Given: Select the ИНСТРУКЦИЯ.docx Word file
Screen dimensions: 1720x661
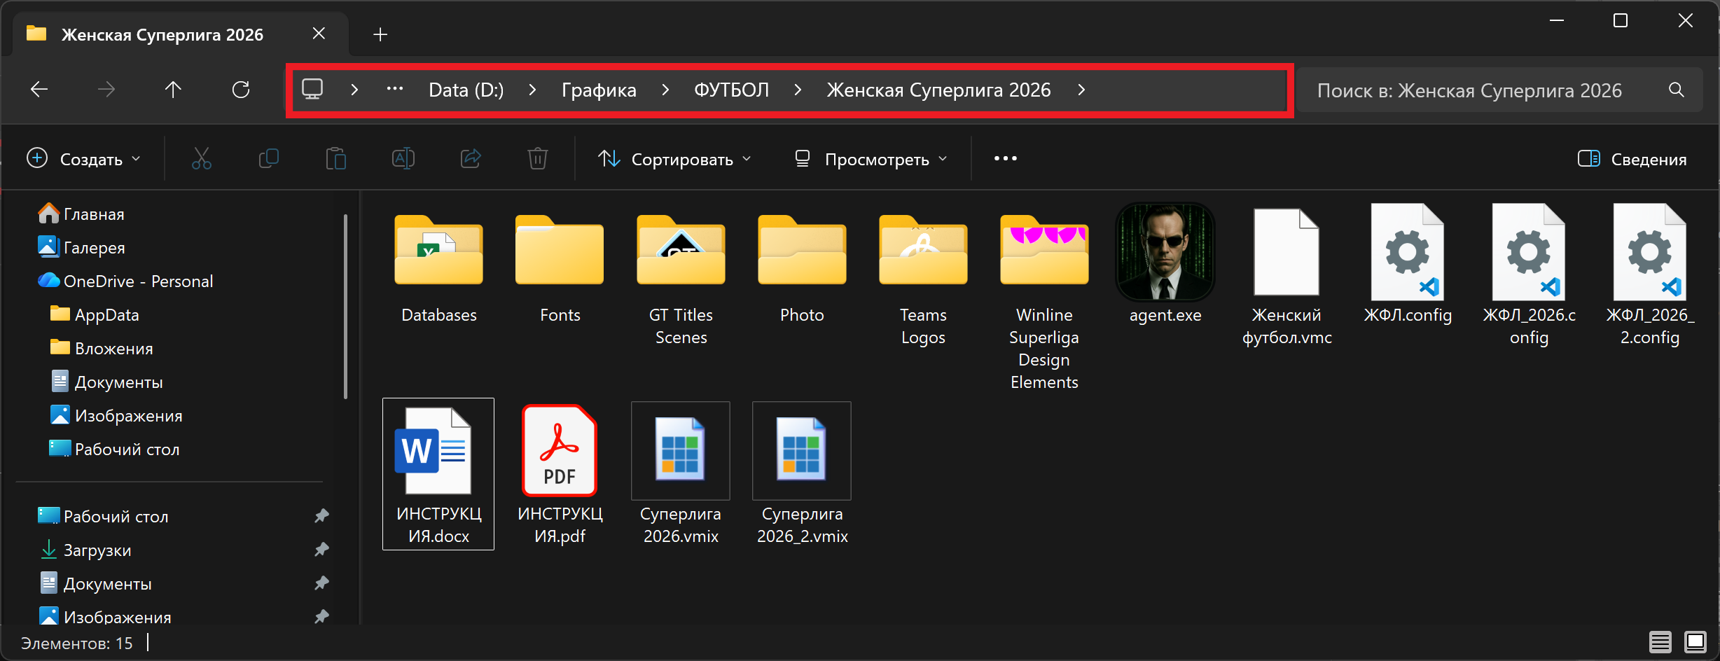Looking at the screenshot, I should click(x=438, y=475).
